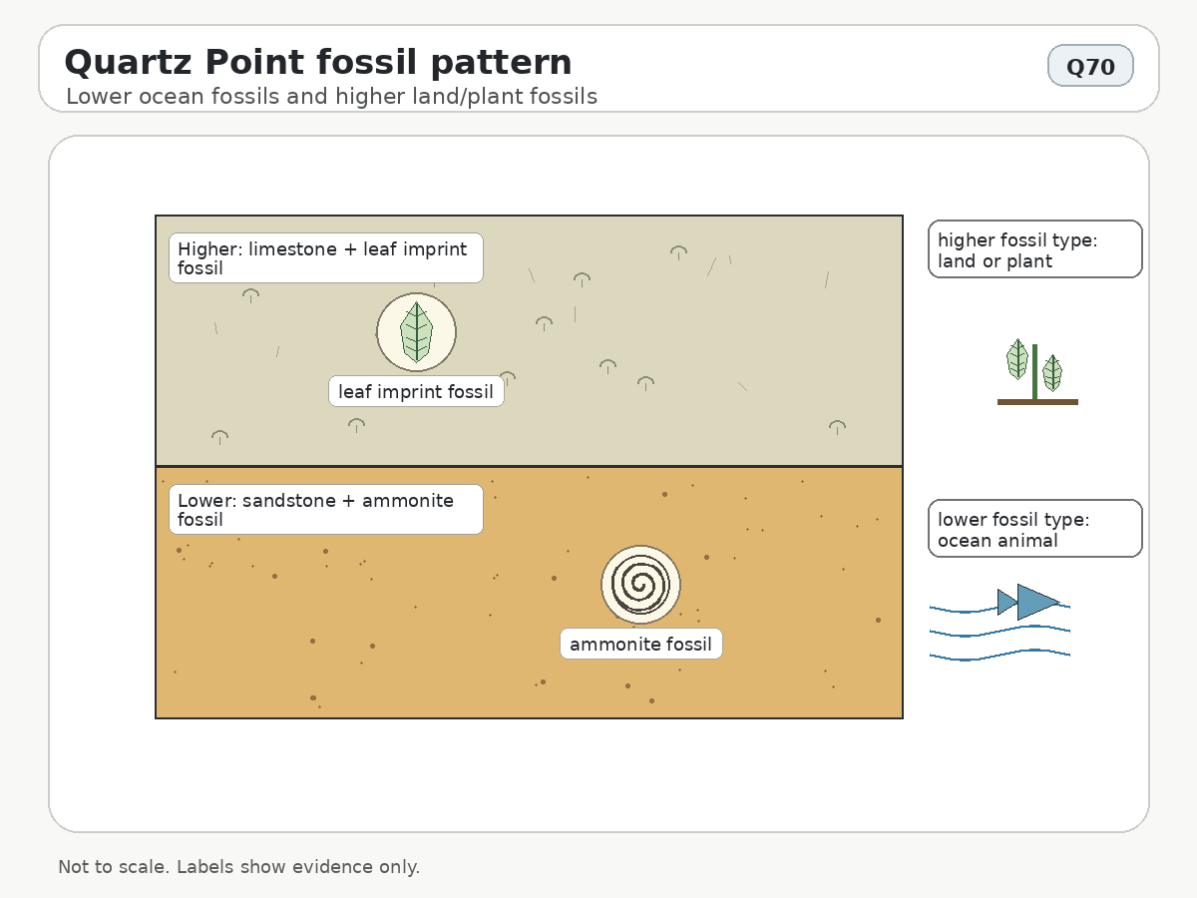
Task: Click the Q70 badge
Action: [1090, 66]
